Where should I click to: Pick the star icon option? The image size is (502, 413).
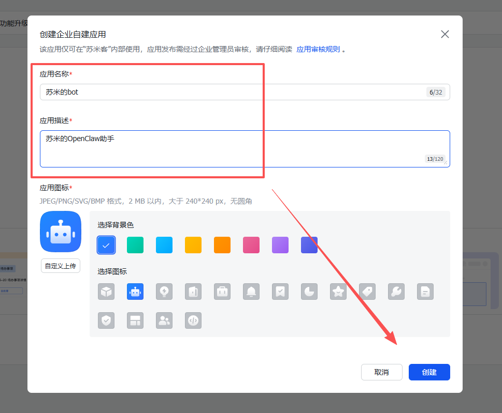[x=338, y=292]
